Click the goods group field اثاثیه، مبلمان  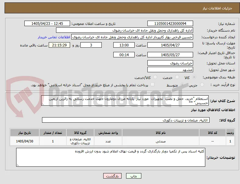[x=126, y=120]
